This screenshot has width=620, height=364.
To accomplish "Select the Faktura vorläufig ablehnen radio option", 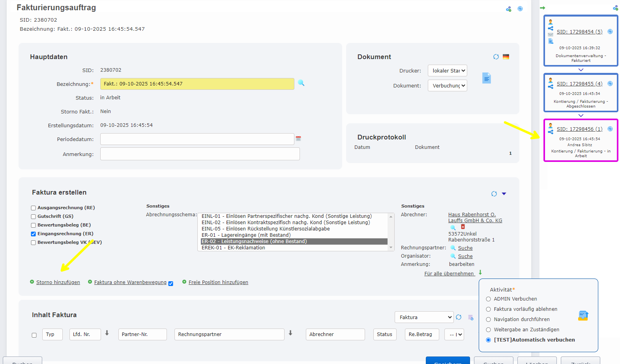I will [489, 309].
